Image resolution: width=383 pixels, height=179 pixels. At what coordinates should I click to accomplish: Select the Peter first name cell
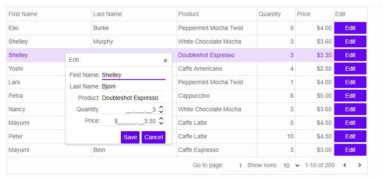point(36,136)
